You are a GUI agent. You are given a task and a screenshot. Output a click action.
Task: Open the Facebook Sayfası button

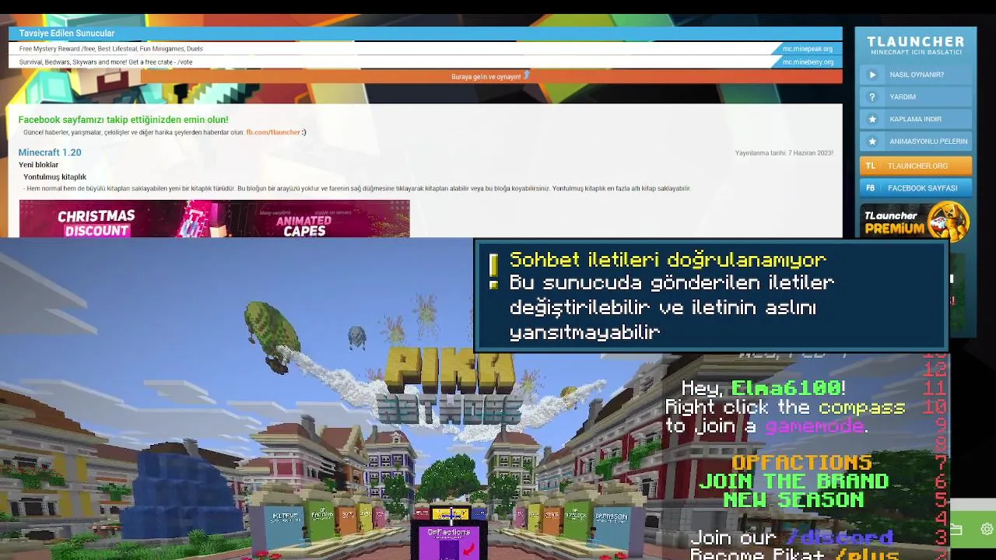click(x=916, y=188)
